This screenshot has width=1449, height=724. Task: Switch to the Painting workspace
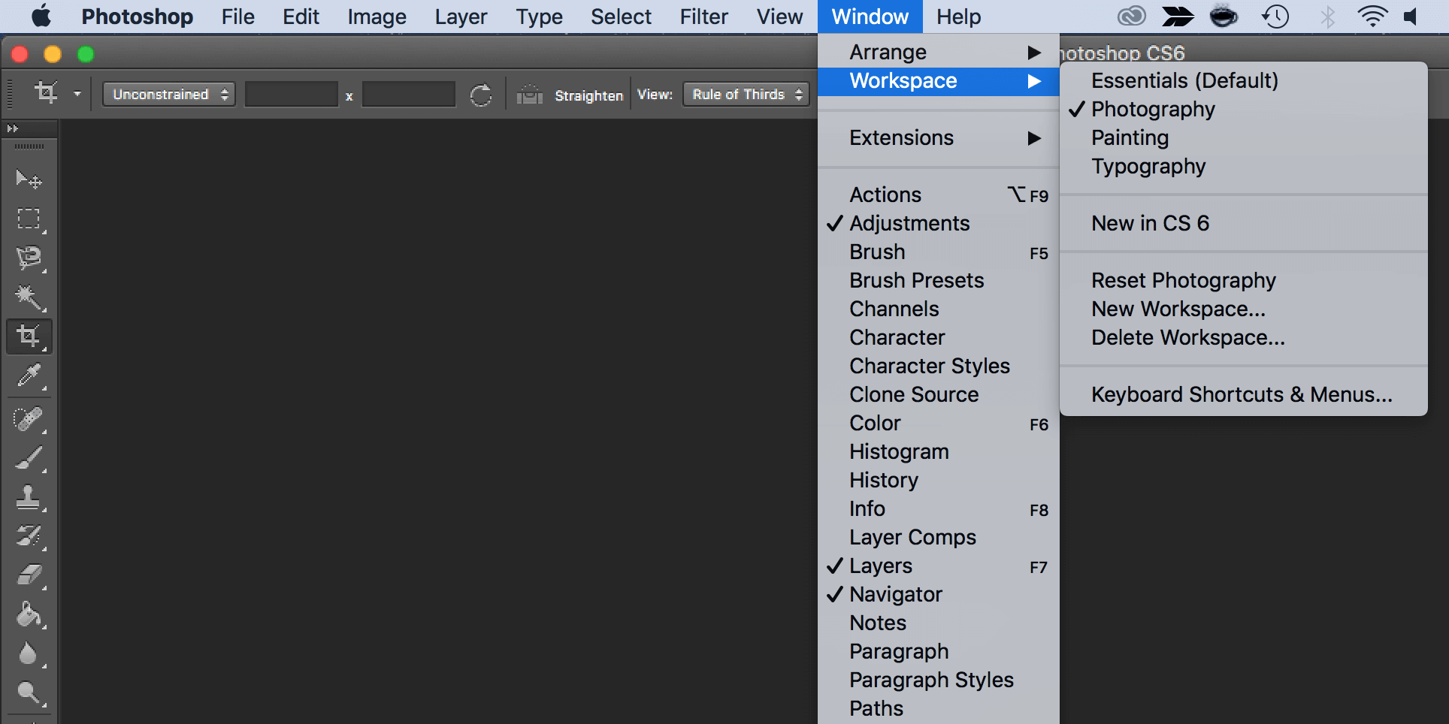point(1130,138)
